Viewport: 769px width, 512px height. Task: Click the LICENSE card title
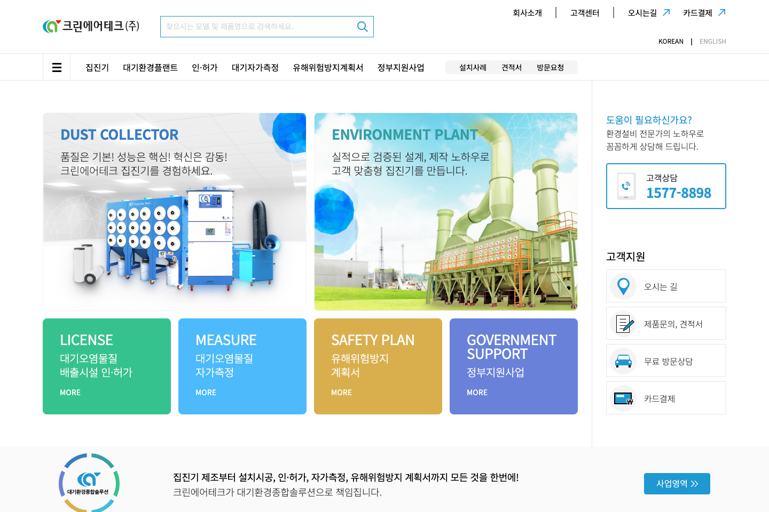coord(86,340)
